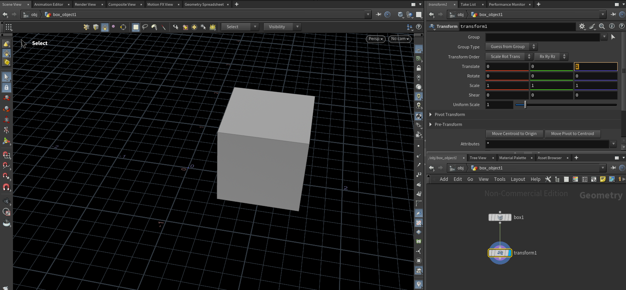The height and width of the screenshot is (290, 626).
Task: Show node info via the i icon
Action: (x=612, y=26)
